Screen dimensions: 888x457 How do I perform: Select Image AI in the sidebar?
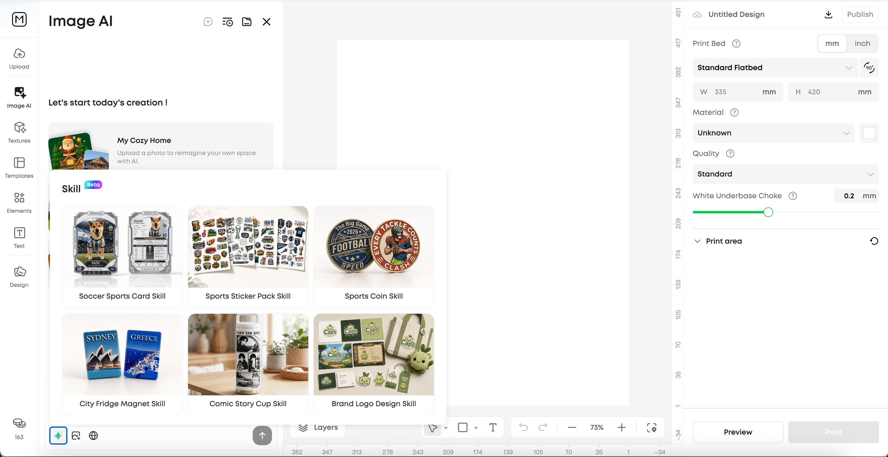tap(19, 98)
